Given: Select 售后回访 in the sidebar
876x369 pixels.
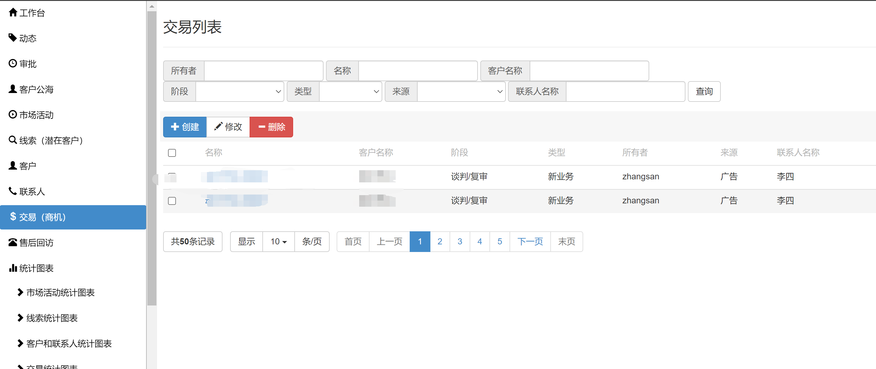Looking at the screenshot, I should click(37, 242).
